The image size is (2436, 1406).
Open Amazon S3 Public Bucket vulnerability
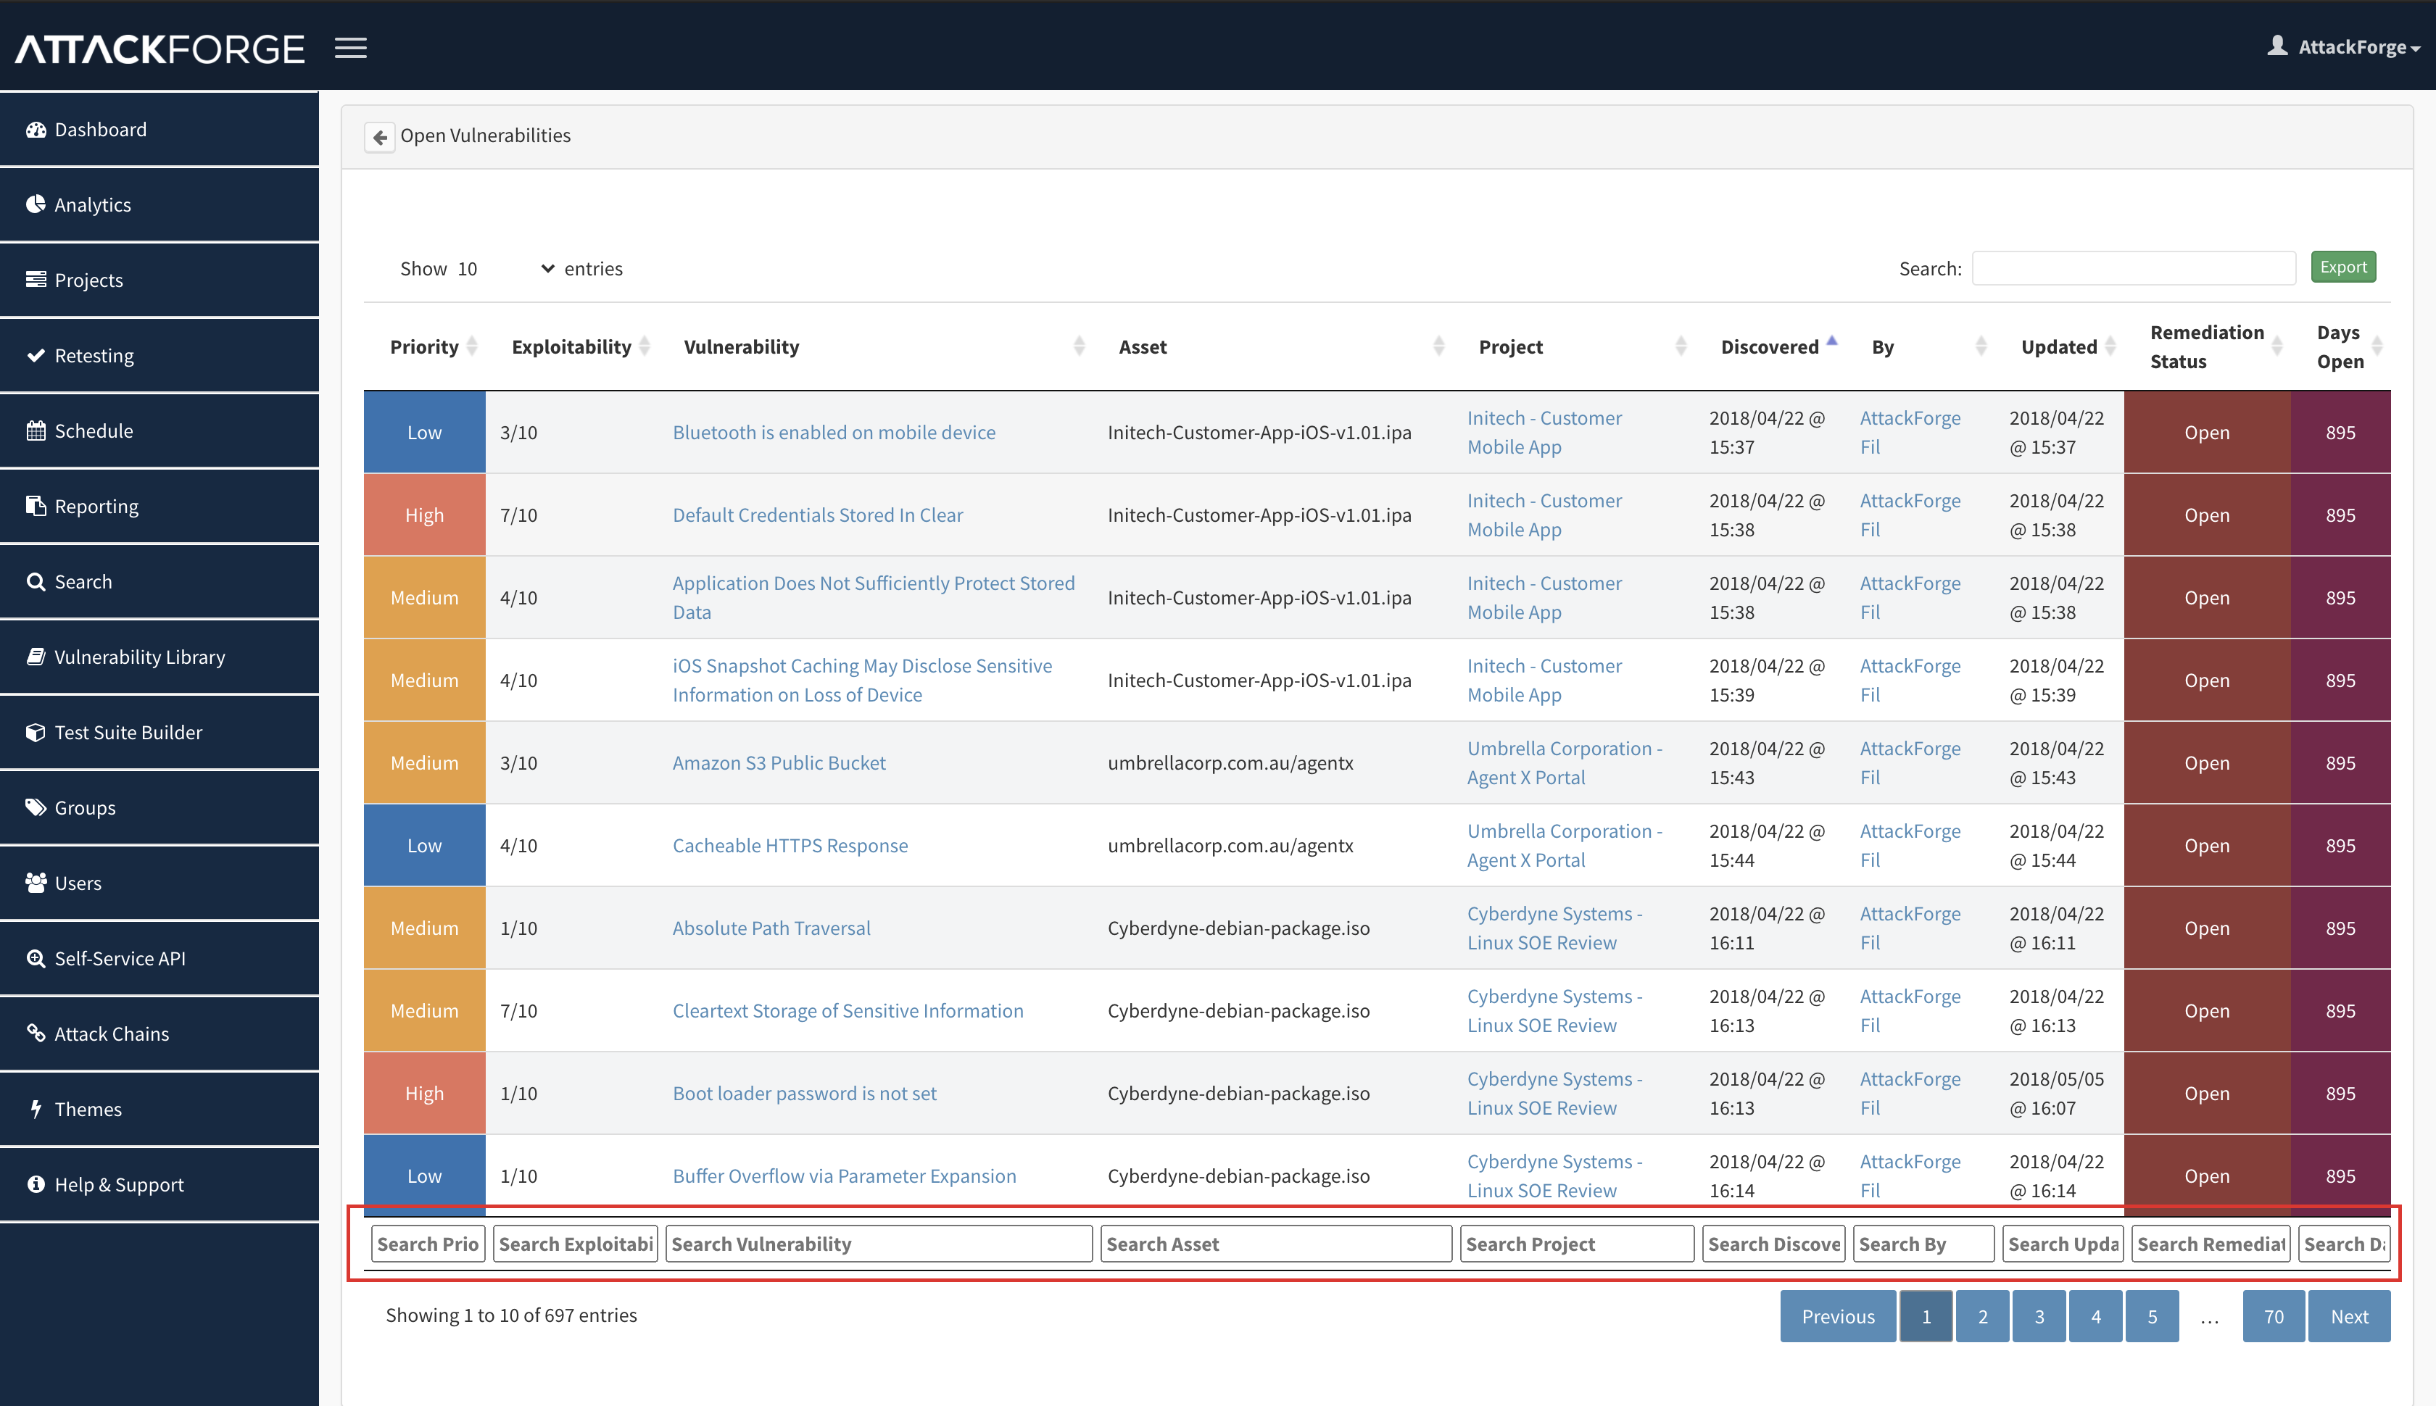779,763
